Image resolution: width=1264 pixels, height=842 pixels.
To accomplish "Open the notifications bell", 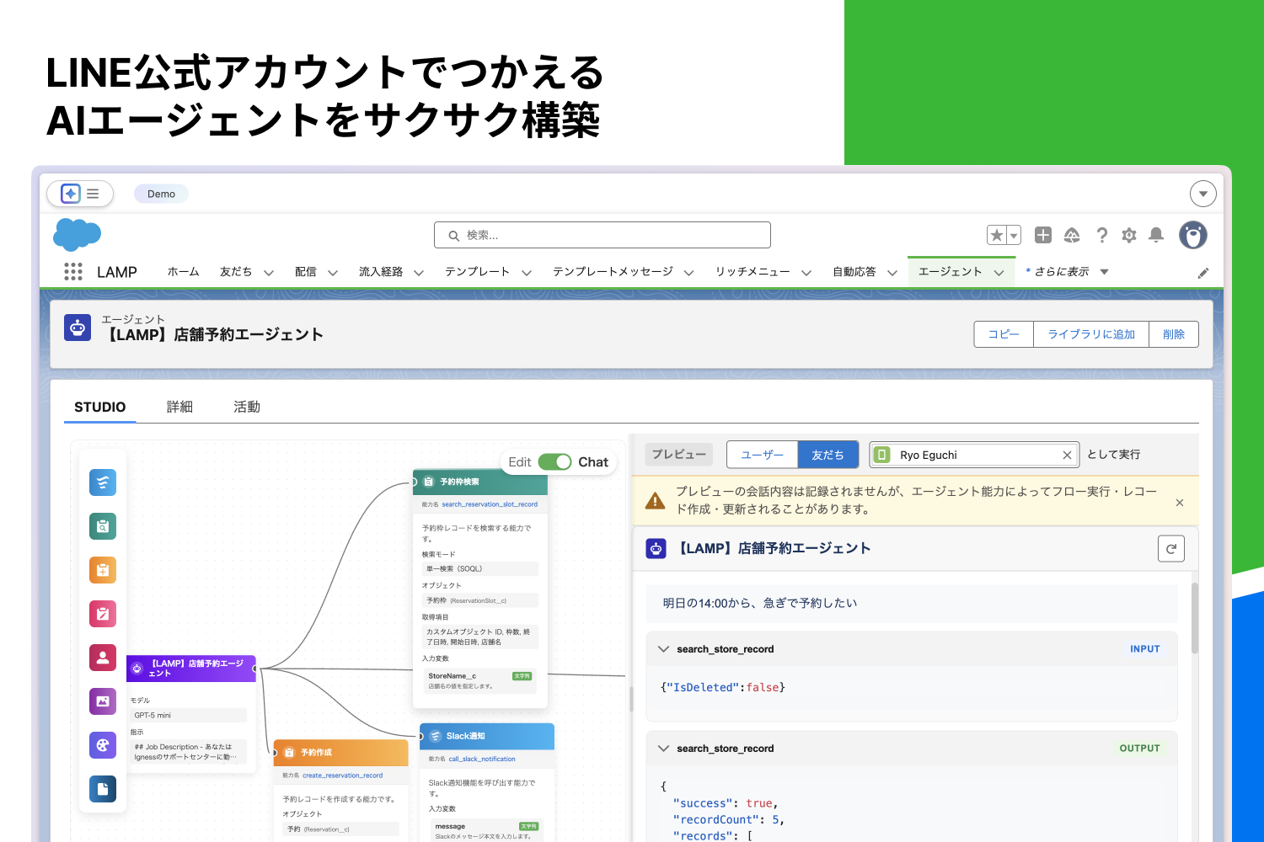I will [x=1157, y=235].
